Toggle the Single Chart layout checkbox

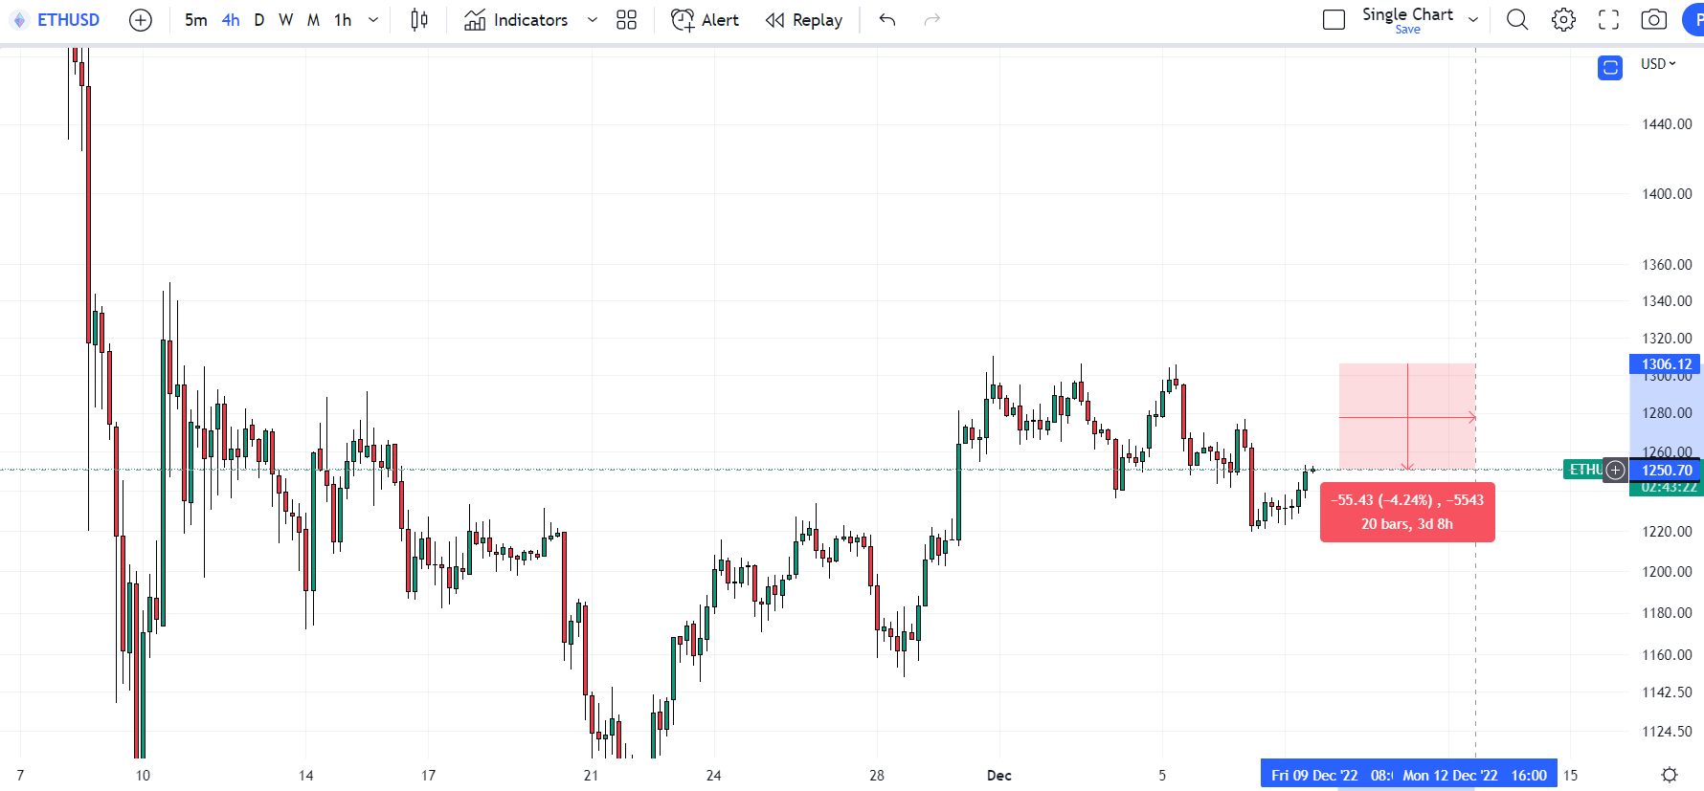pos(1334,20)
